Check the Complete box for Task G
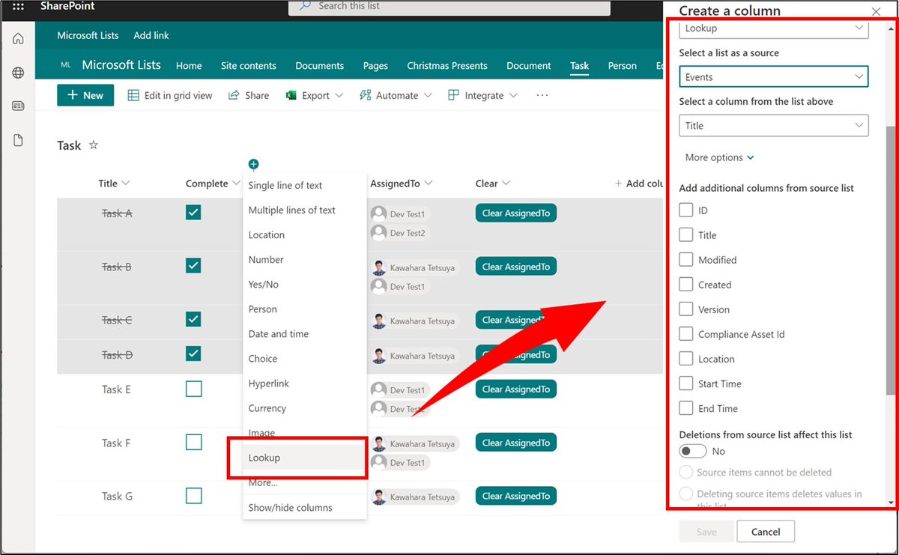The width and height of the screenshot is (899, 555). [x=193, y=495]
